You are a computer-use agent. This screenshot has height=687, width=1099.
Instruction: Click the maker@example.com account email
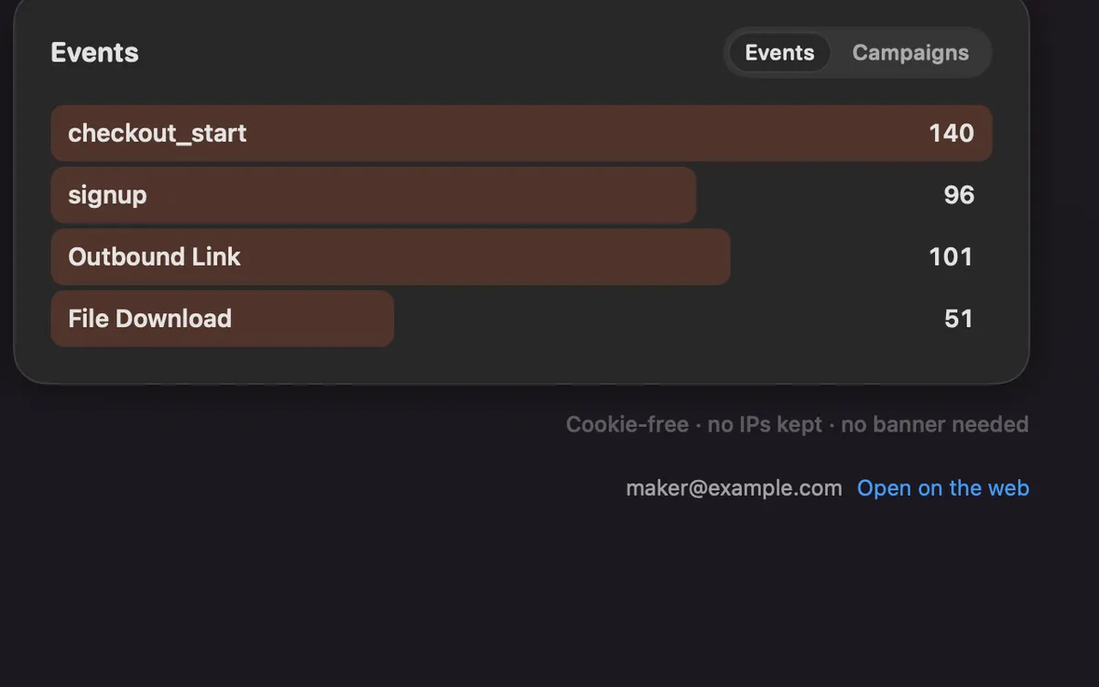pyautogui.click(x=734, y=488)
